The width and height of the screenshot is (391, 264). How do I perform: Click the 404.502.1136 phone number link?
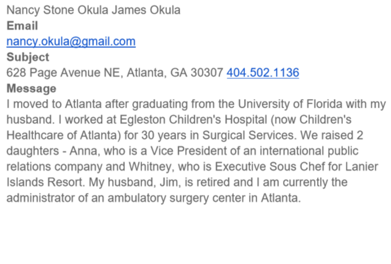263,73
